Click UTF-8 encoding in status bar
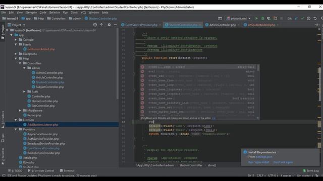 (273, 175)
